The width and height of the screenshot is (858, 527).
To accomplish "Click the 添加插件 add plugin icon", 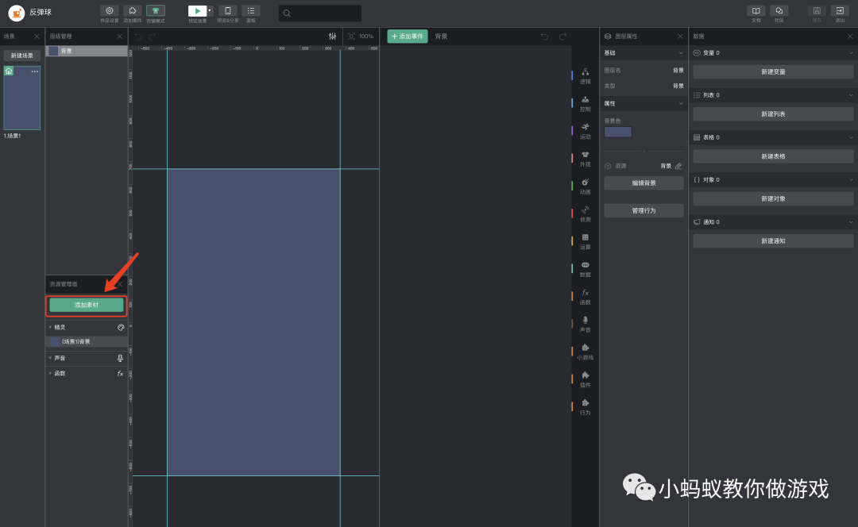I will pyautogui.click(x=133, y=11).
